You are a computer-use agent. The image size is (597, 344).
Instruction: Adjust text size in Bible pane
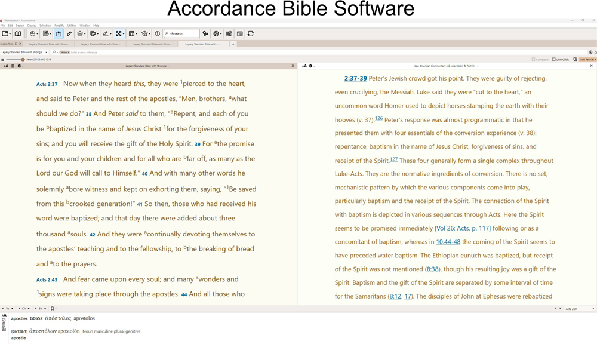tap(6, 66)
